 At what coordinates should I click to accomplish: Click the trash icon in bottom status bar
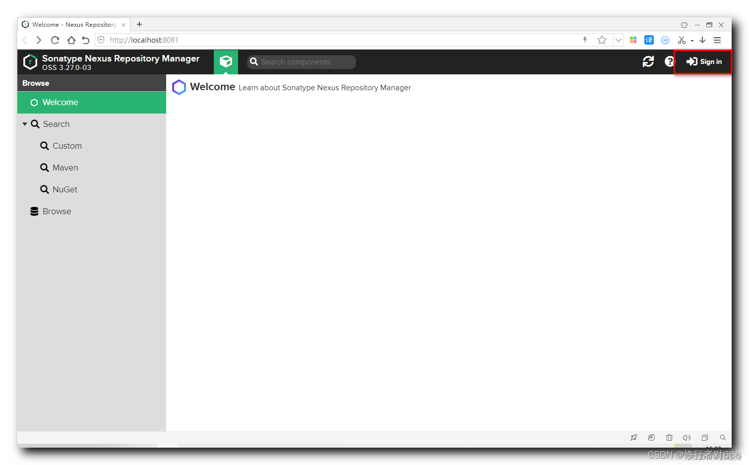tap(669, 438)
